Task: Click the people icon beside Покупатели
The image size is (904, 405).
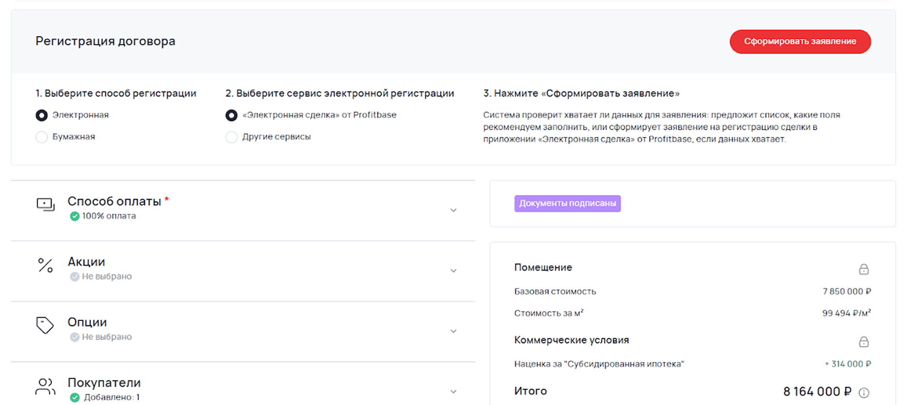Action: coord(45,387)
